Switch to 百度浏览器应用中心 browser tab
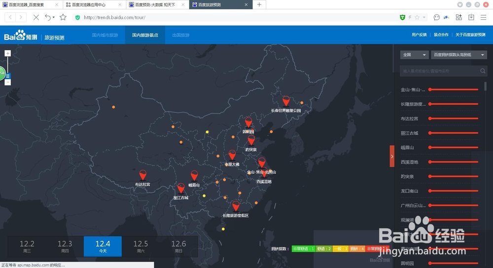493x268 pixels. pos(94,5)
